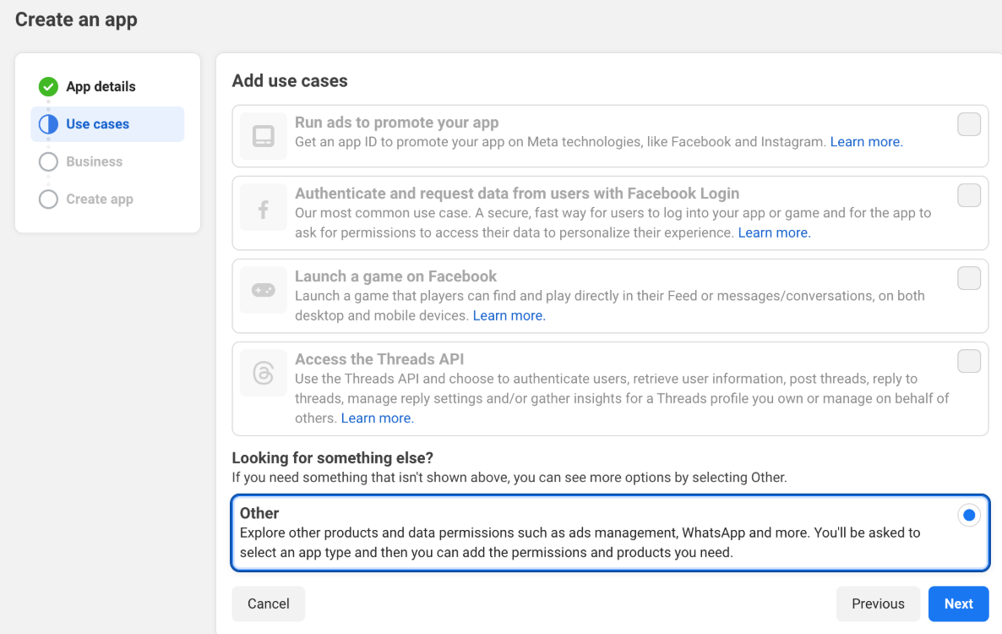The height and width of the screenshot is (634, 1002).
Task: Click the green App details checkmark icon
Action: pyautogui.click(x=49, y=86)
